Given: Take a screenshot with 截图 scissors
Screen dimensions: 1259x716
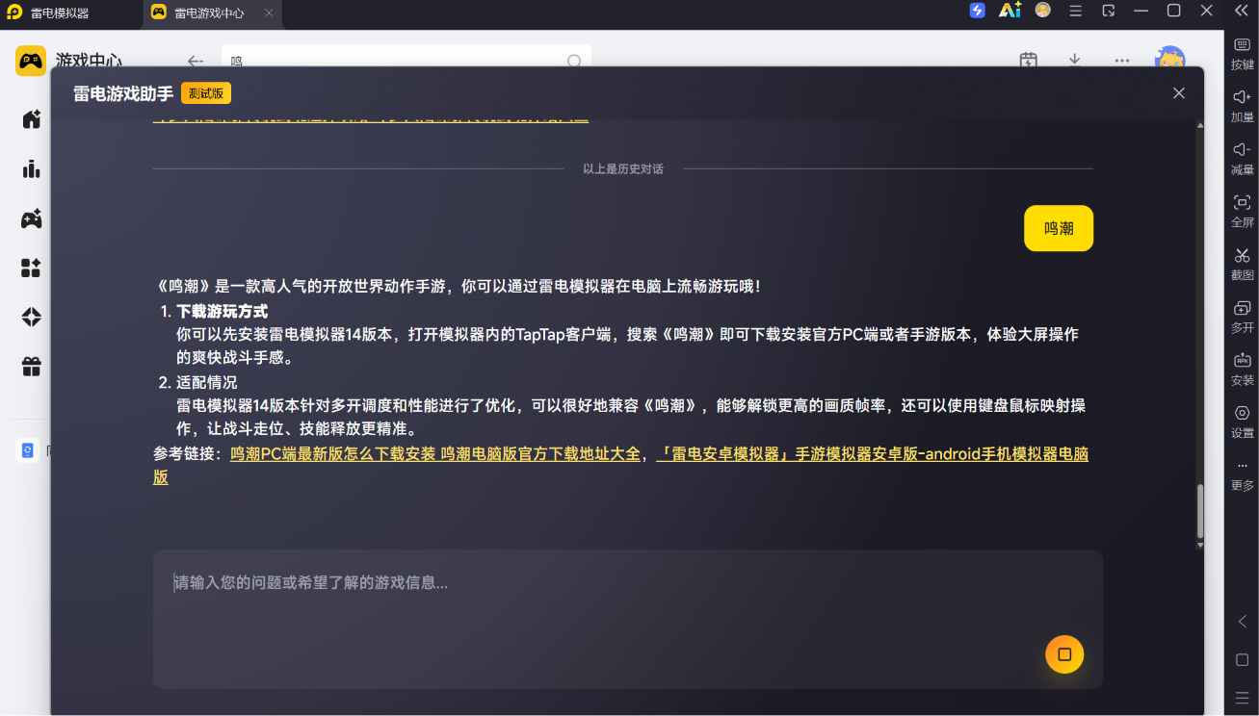Looking at the screenshot, I should click(1243, 264).
